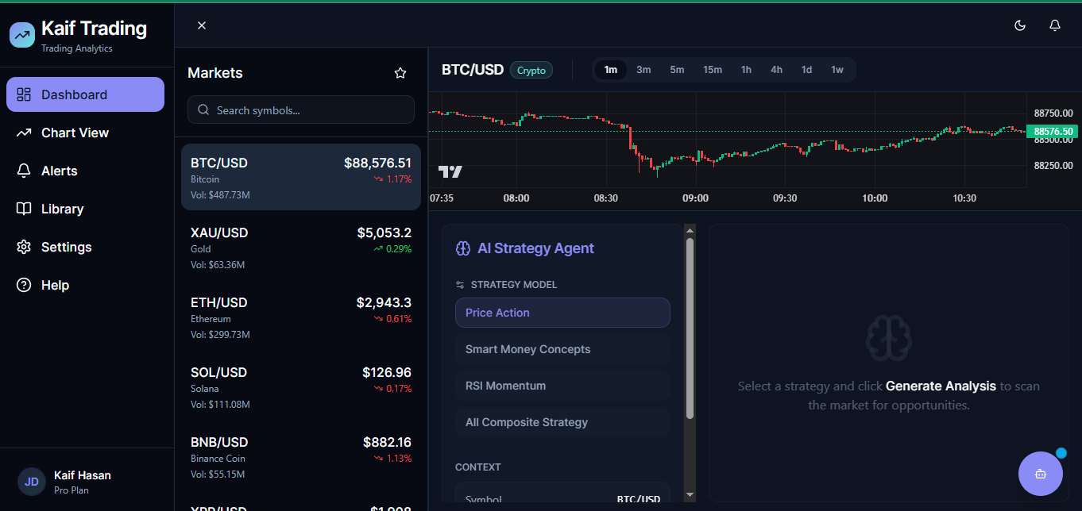Click the Search symbols input field
The height and width of the screenshot is (511, 1082).
(x=301, y=110)
